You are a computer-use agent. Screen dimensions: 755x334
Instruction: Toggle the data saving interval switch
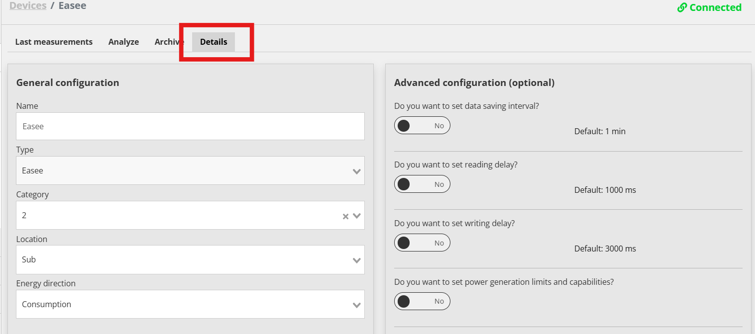click(422, 126)
